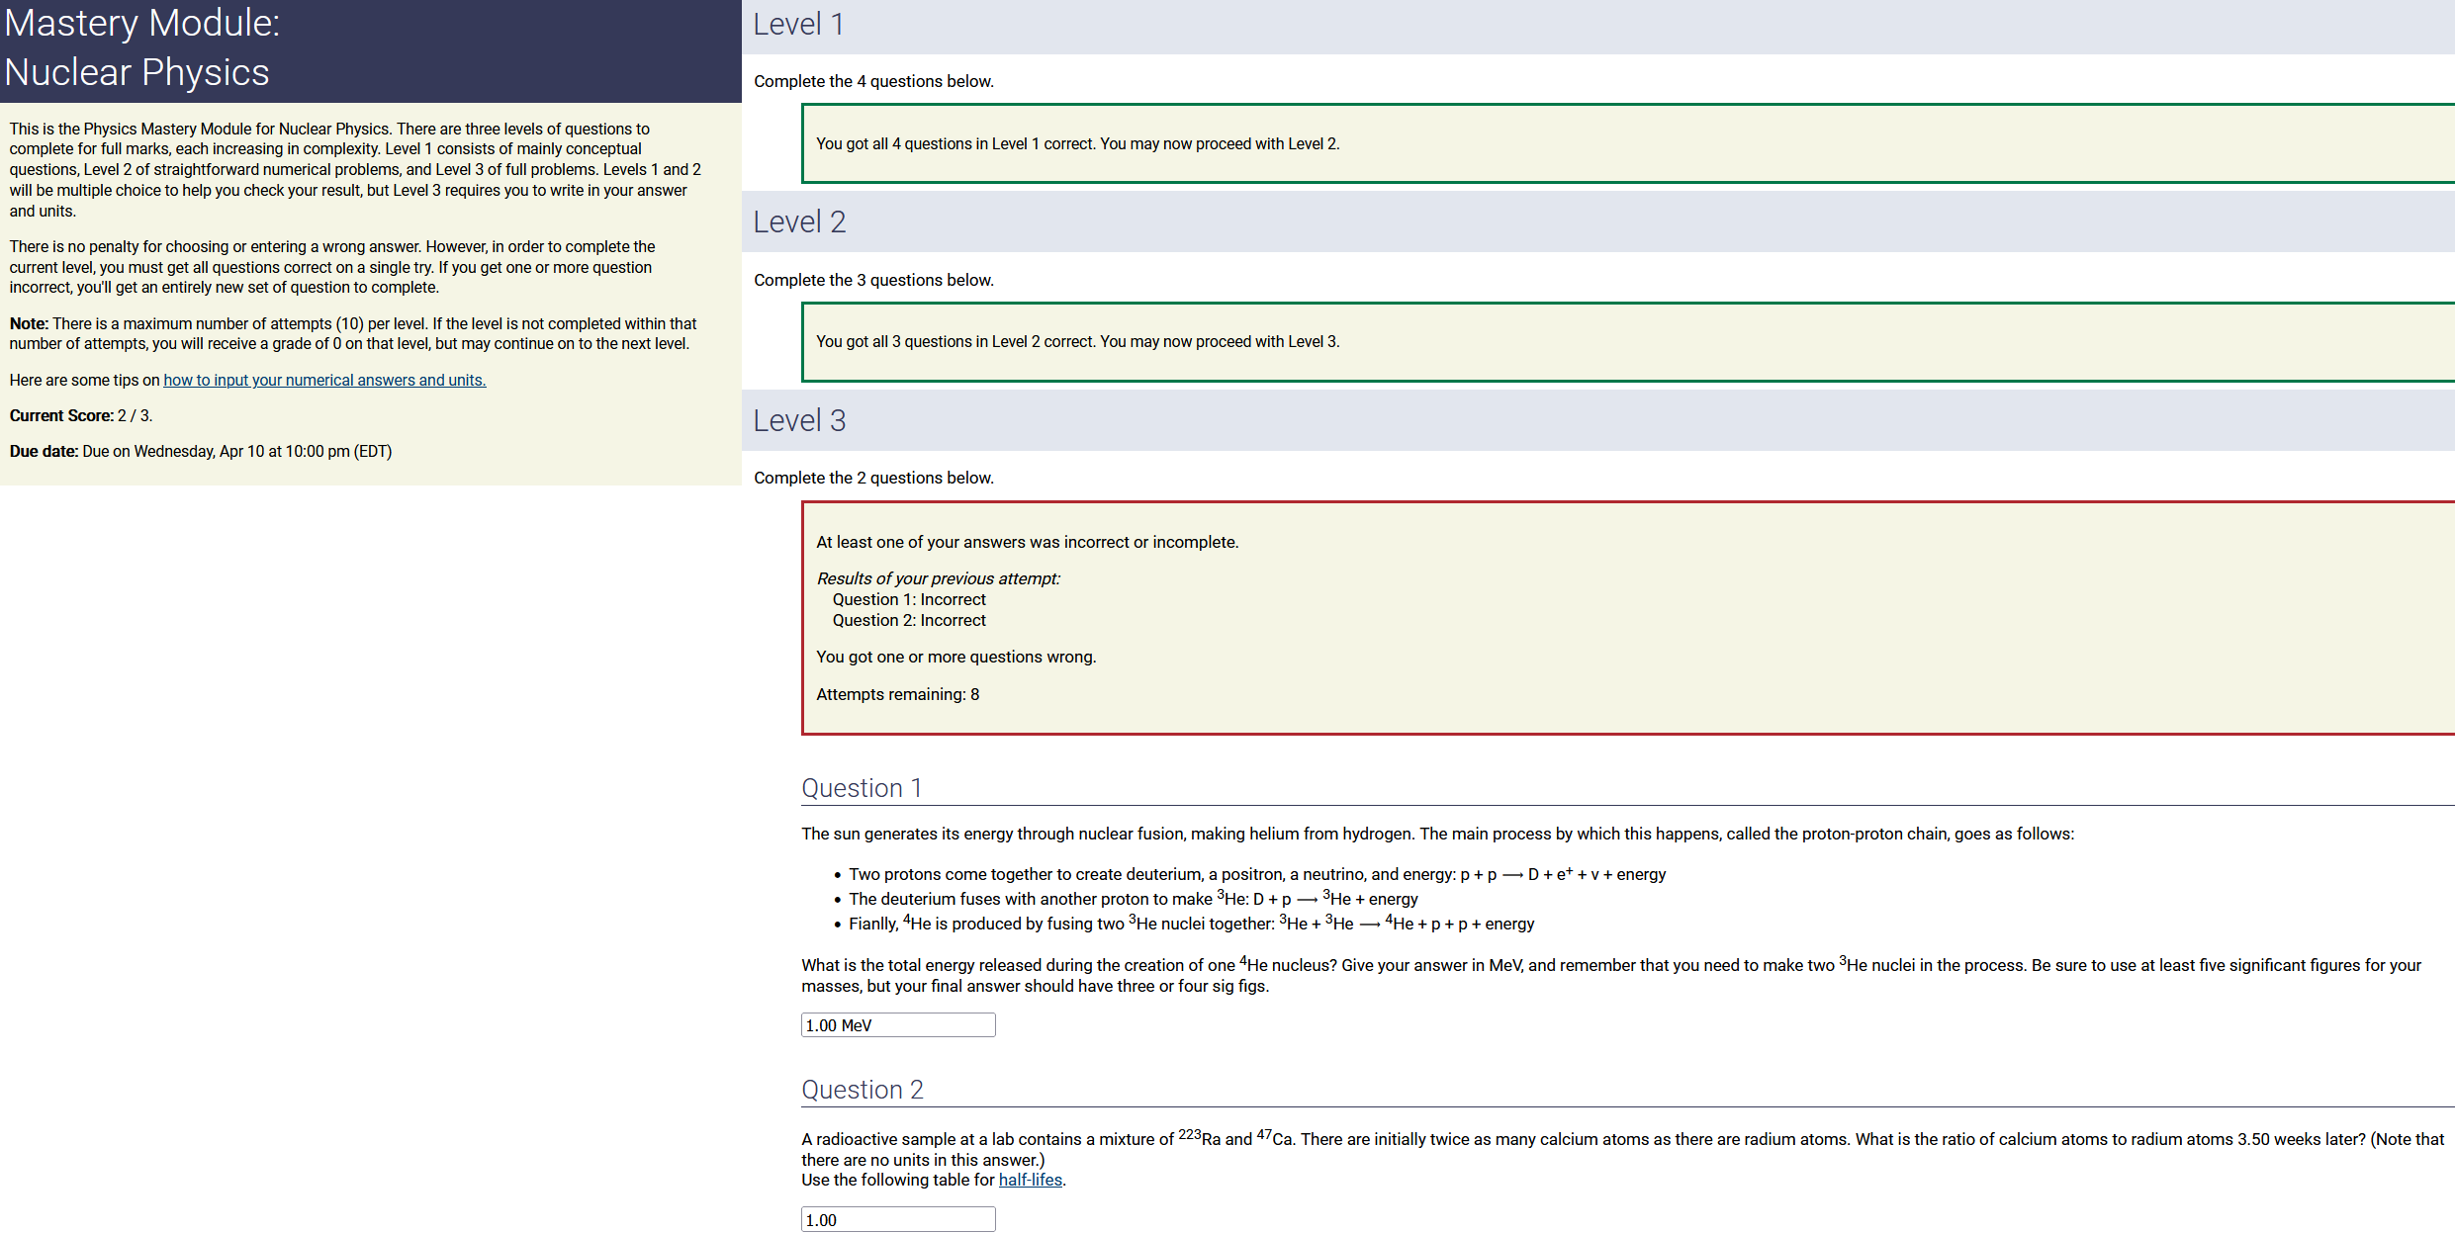Click the Level 2 section header
Screen dimensions: 2455x1234
click(x=799, y=222)
